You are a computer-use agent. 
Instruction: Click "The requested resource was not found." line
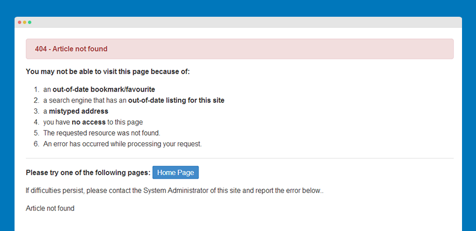102,133
